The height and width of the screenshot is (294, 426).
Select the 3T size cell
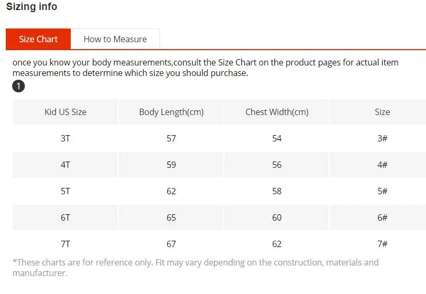tap(65, 138)
